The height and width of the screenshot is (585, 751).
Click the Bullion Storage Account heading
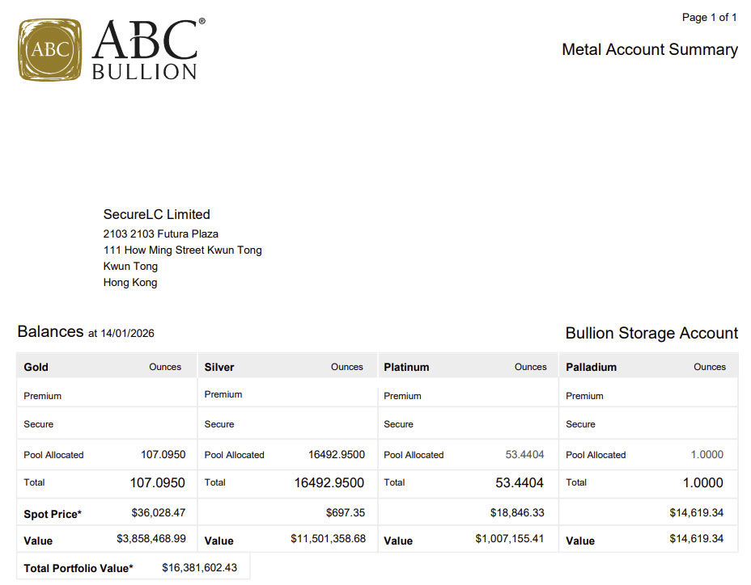click(651, 333)
